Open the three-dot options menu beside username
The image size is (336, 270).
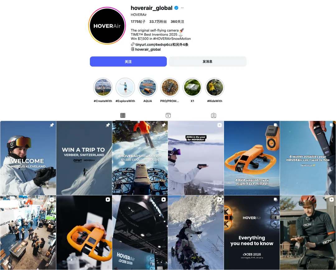[182, 8]
